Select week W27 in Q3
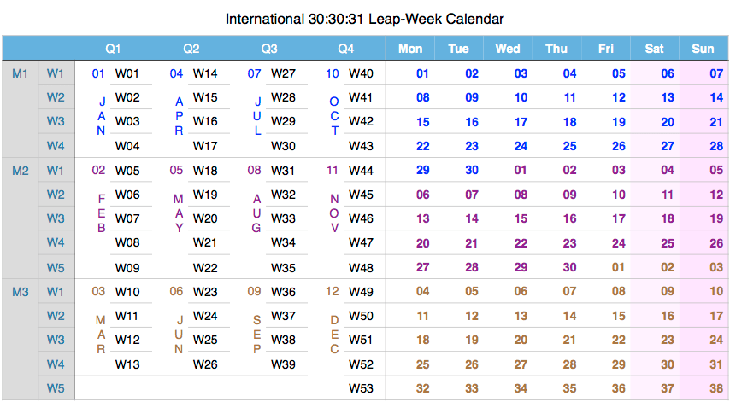Image resolution: width=730 pixels, height=402 pixels. 283,73
